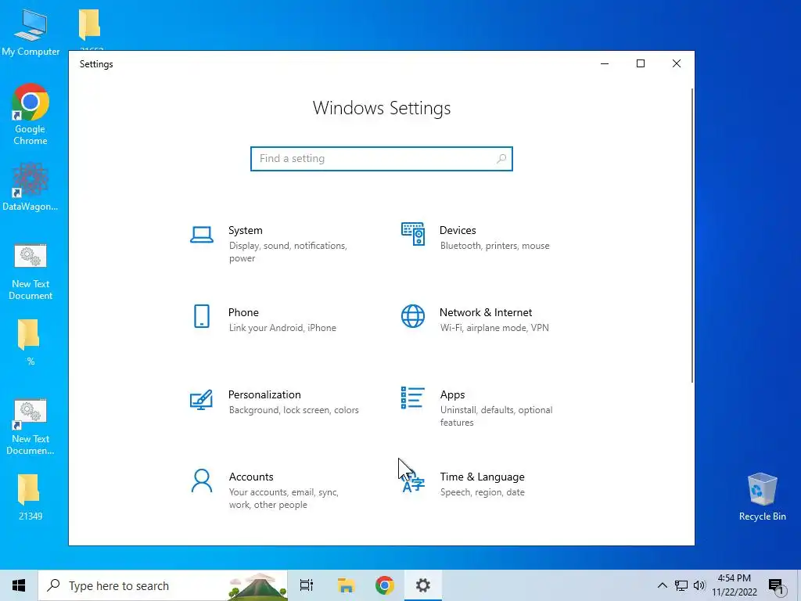The image size is (801, 601).
Task: Open the taskbar clock and date
Action: pos(735,585)
